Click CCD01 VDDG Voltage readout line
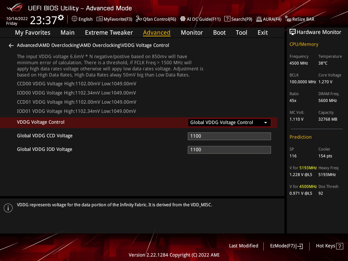 click(x=76, y=102)
